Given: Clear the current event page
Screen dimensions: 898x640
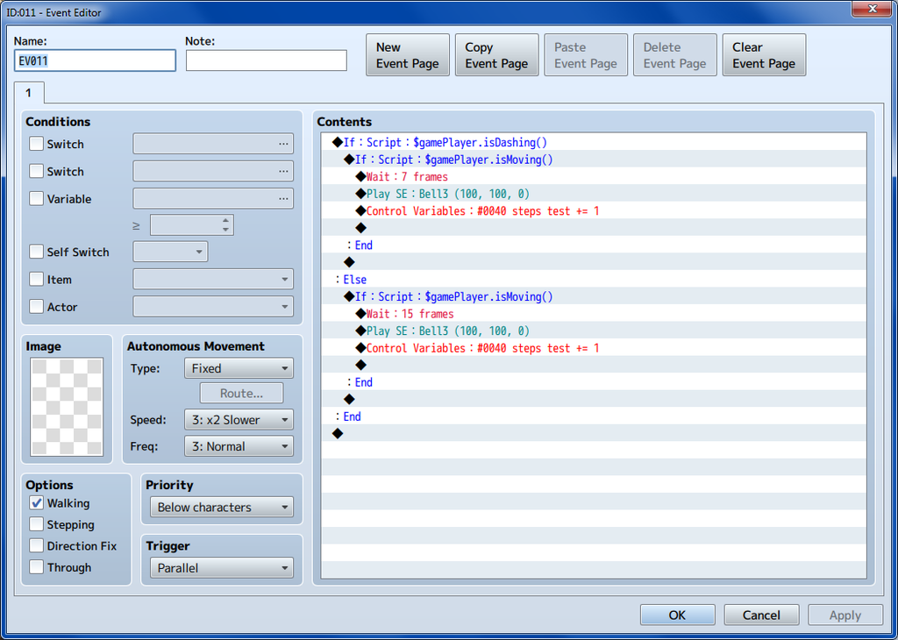Looking at the screenshot, I should pos(763,55).
